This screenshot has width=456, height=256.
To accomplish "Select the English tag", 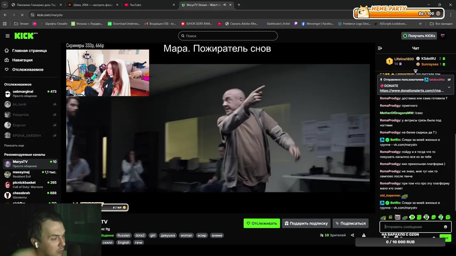I will [x=124, y=242].
